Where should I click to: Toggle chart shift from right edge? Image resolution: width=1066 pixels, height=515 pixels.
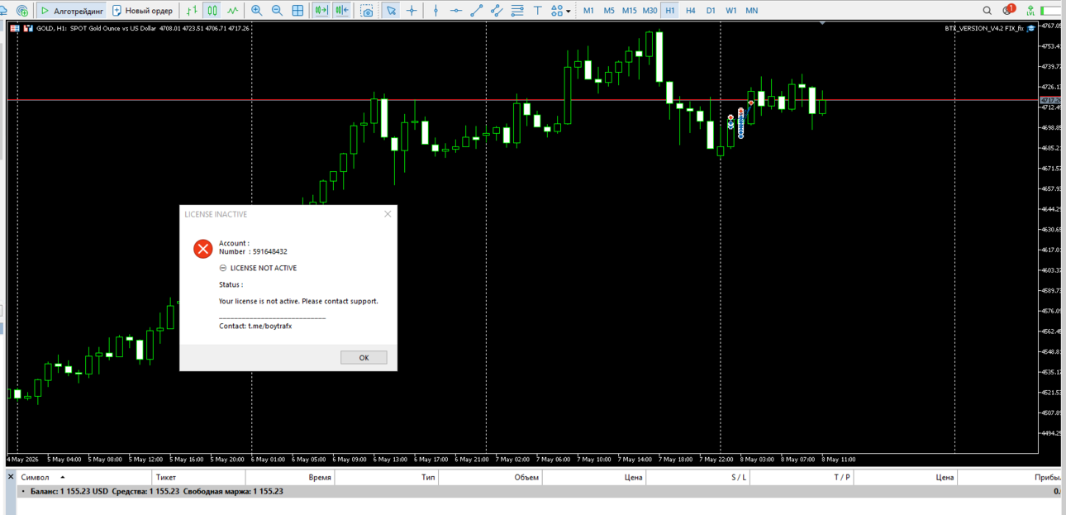(x=342, y=11)
